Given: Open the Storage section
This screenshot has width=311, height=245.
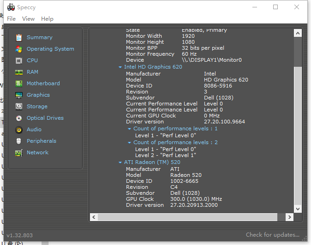Looking at the screenshot, I should 37,106.
